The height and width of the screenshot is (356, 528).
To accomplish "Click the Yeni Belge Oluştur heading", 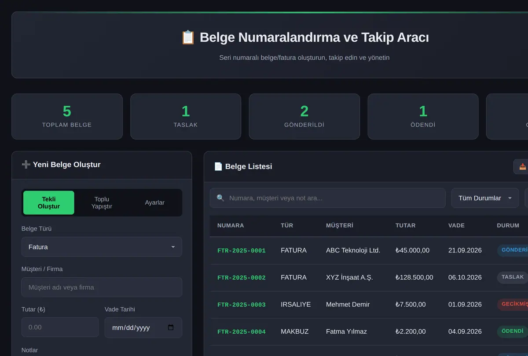I will 61,165.
